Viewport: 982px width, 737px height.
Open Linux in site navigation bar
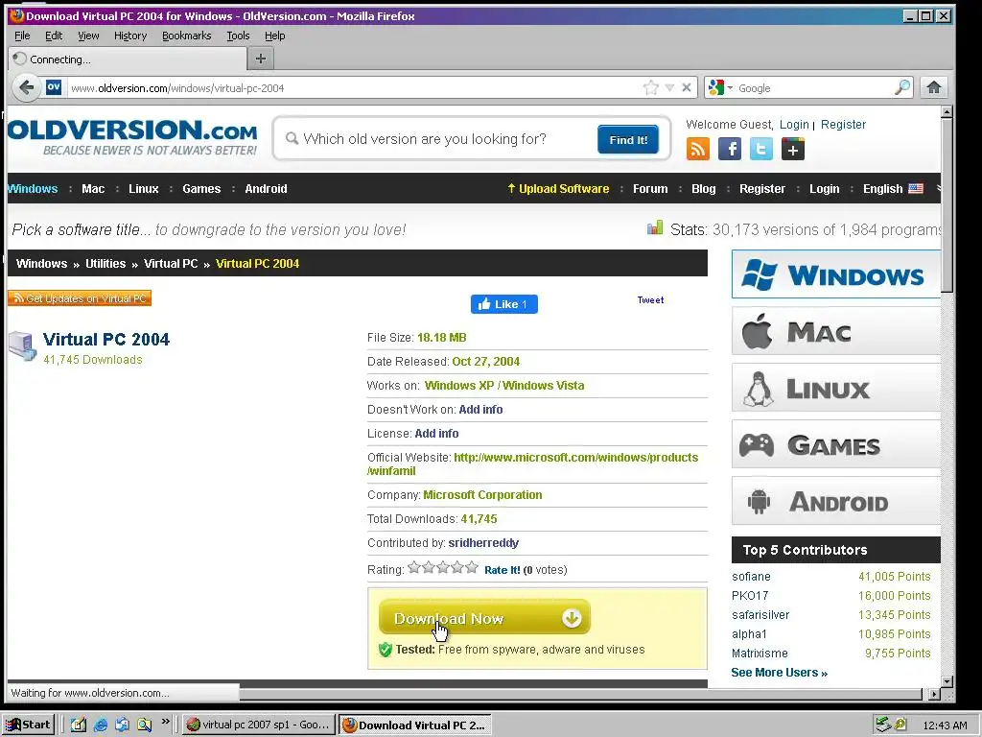point(144,189)
